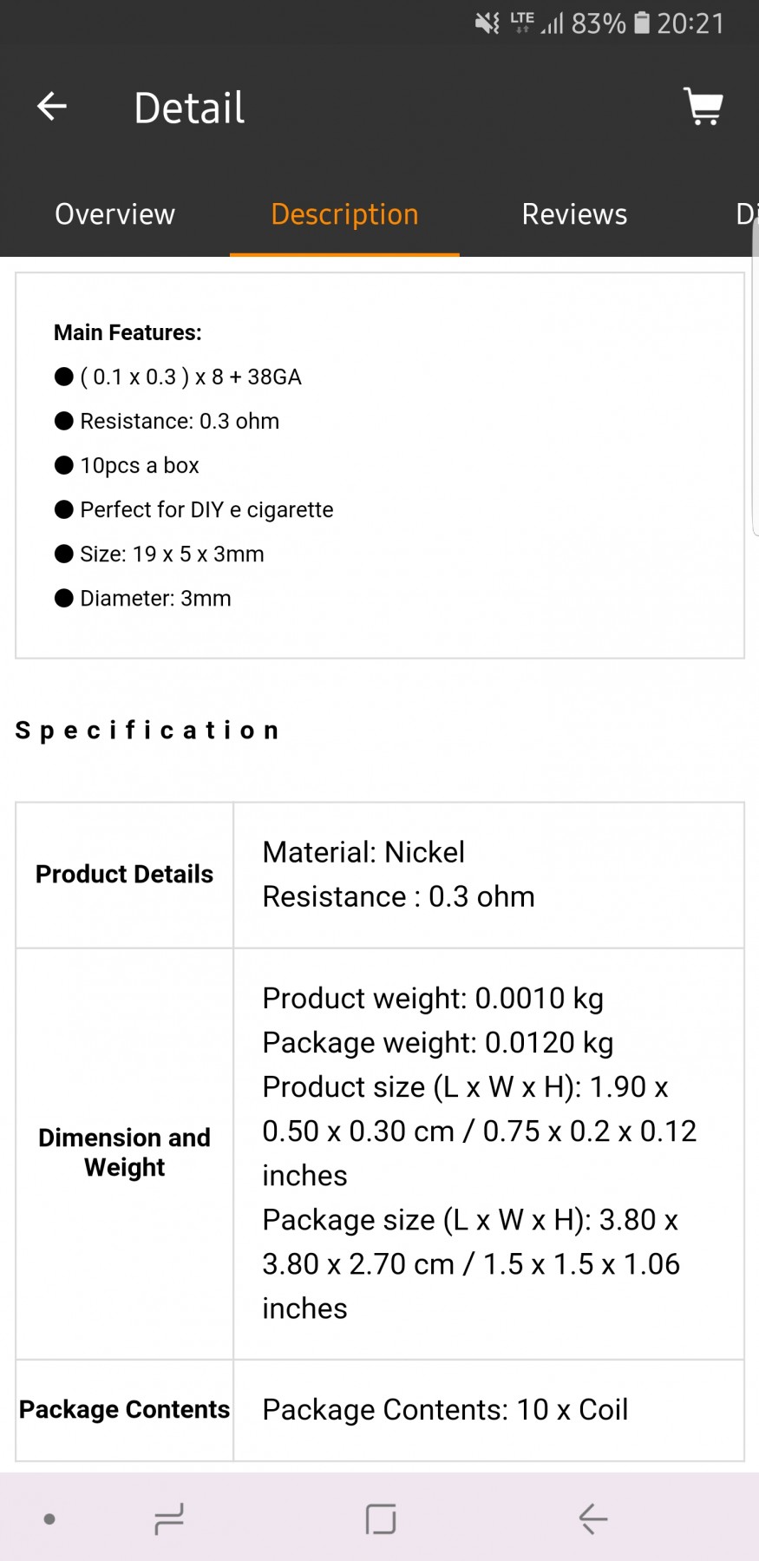Tap the Package Contents row label

click(124, 1409)
